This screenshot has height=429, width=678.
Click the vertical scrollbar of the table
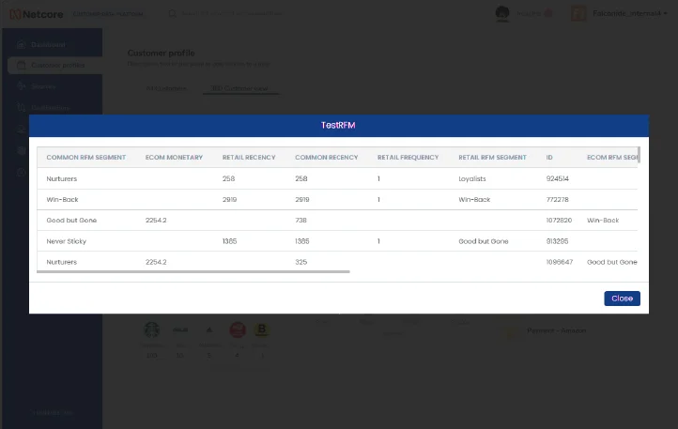(x=639, y=155)
